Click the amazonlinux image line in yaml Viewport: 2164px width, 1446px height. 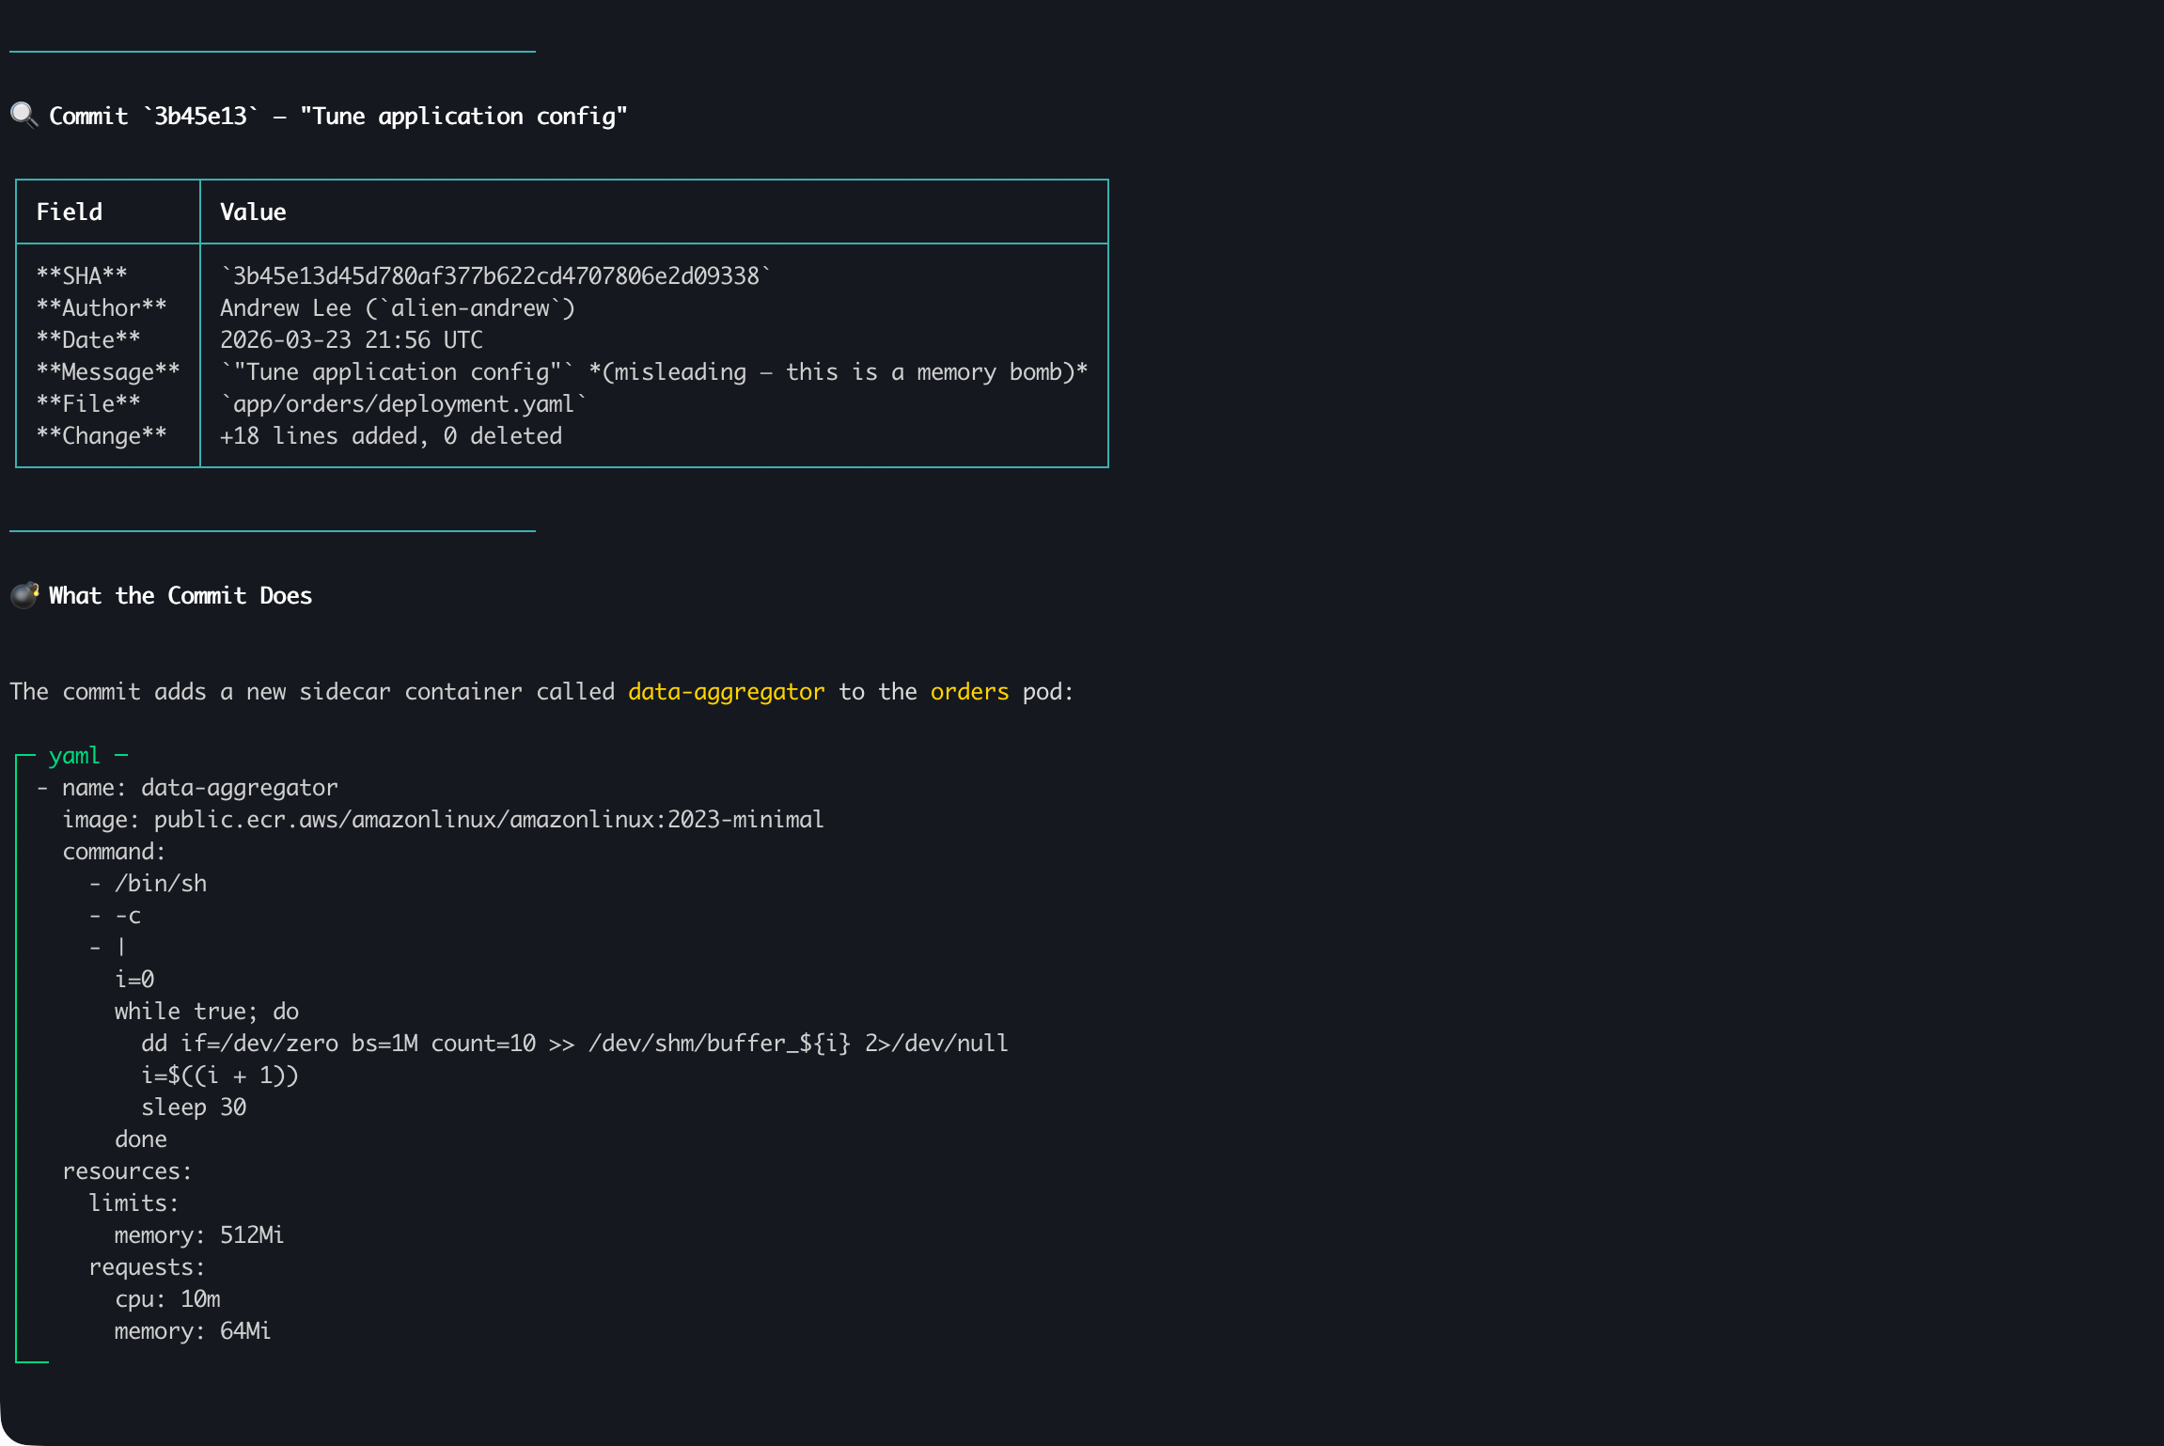[443, 820]
